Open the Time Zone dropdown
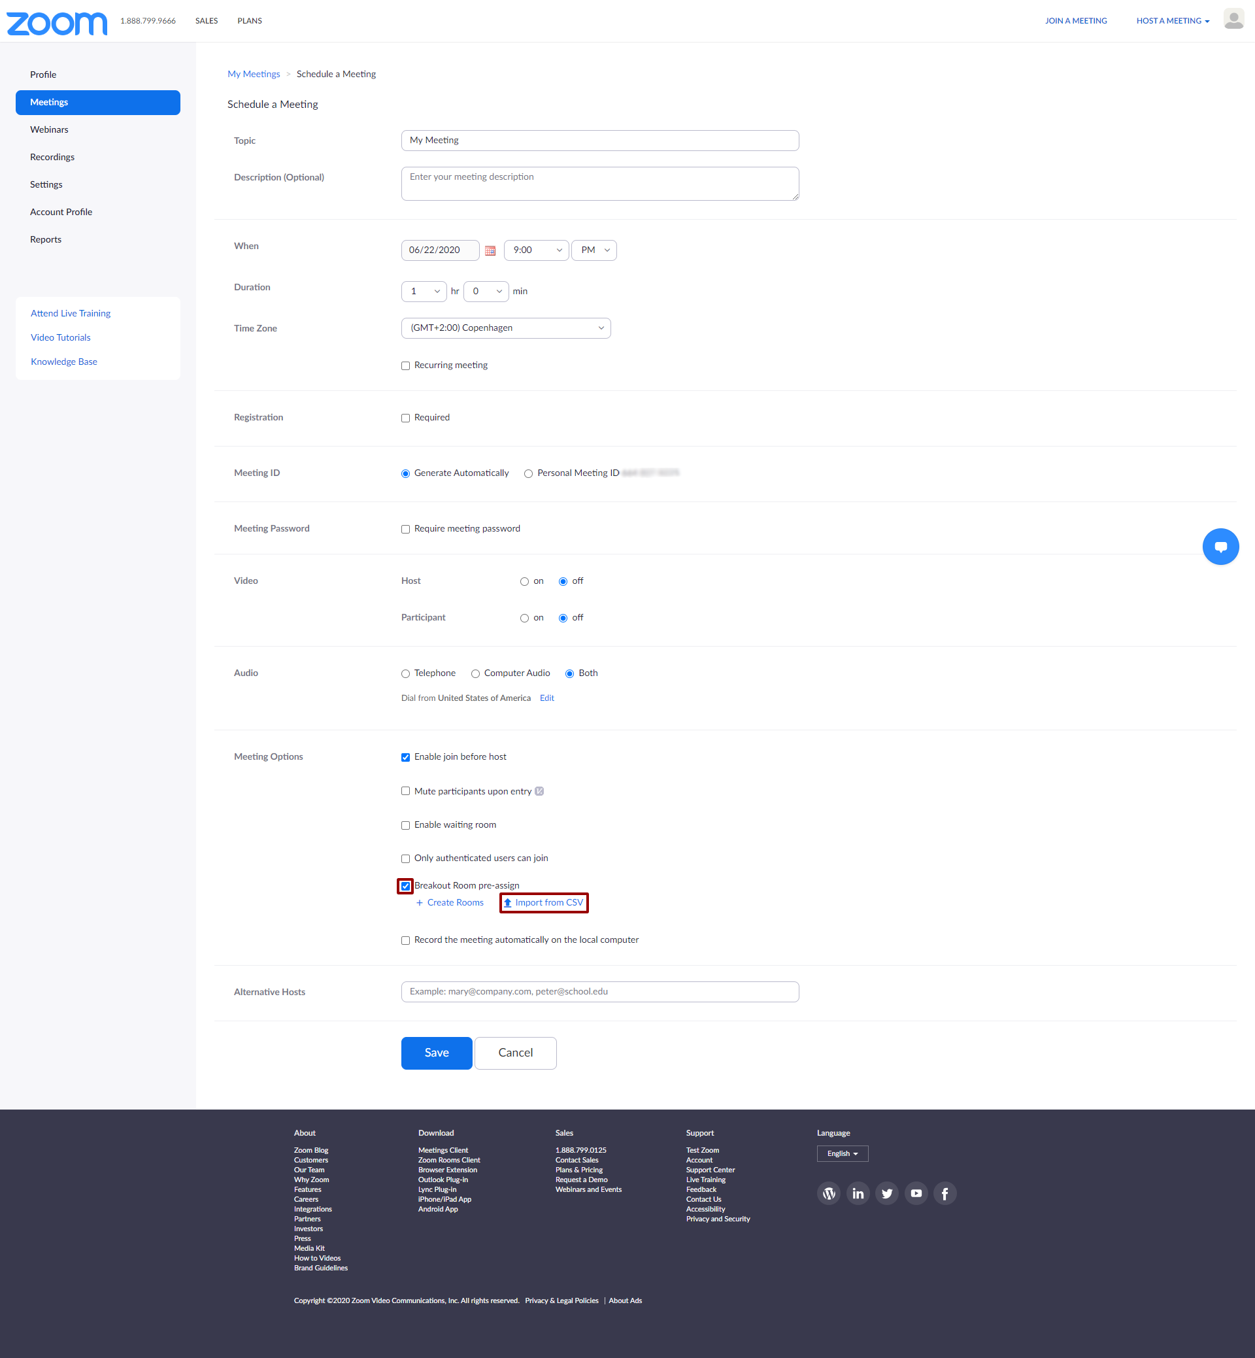The width and height of the screenshot is (1255, 1358). coord(505,328)
